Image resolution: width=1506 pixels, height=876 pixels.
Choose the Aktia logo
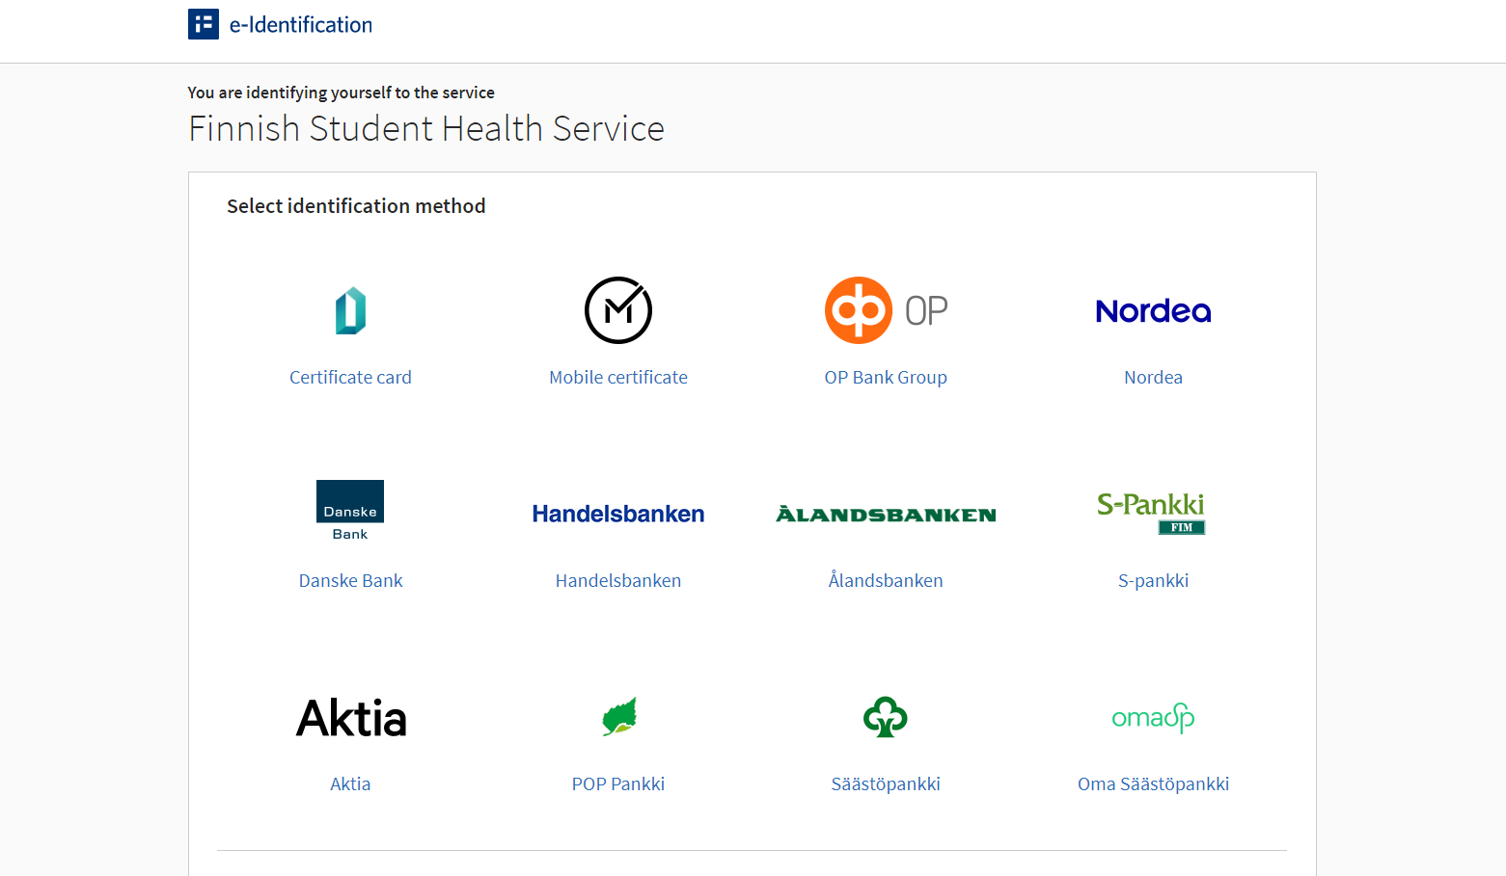pos(350,717)
